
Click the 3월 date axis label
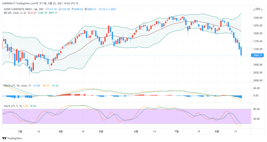tap(20, 132)
